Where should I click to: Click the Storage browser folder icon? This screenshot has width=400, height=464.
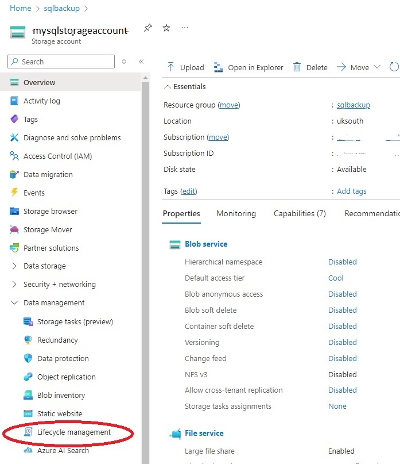14,211
